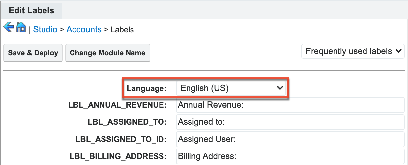The image size is (408, 165).
Task: Open the Studio breadcrumb link
Action: pos(45,29)
